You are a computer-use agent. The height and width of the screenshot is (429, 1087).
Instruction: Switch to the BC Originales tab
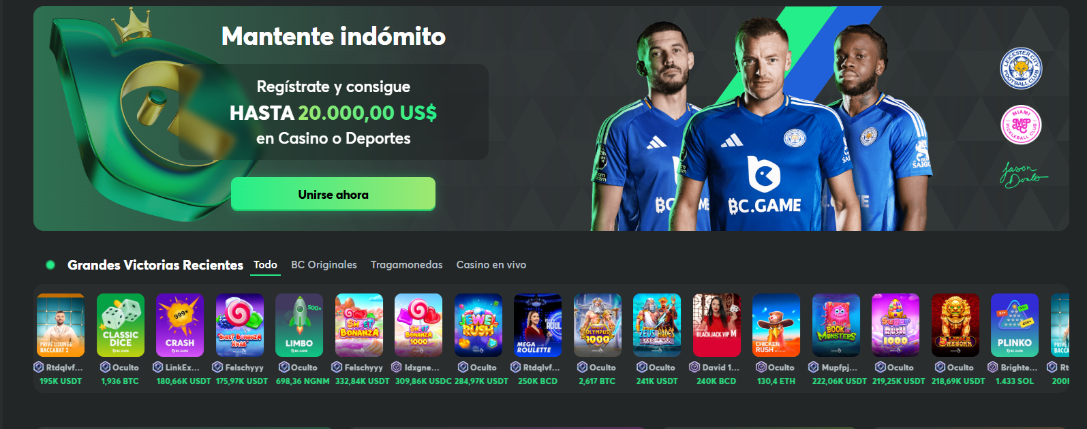(x=324, y=265)
